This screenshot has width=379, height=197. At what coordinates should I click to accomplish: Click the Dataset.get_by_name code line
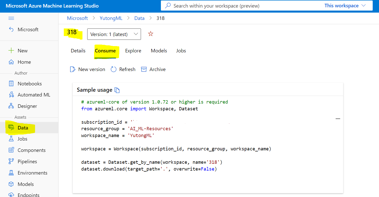[x=152, y=162]
